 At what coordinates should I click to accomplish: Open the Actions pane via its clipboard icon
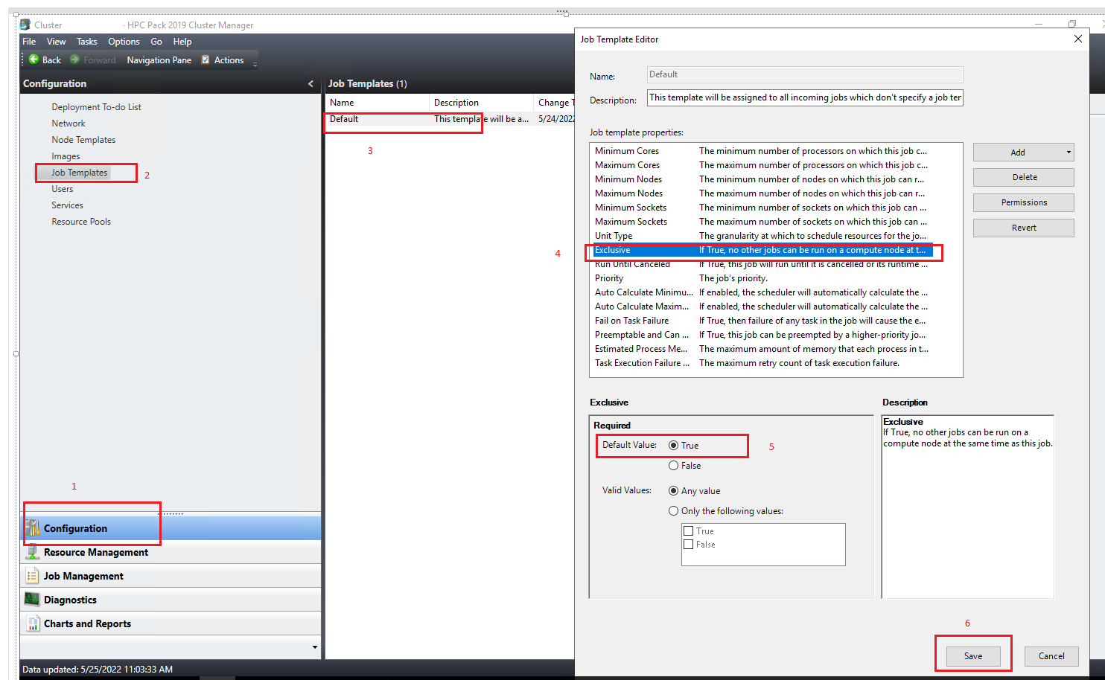206,60
